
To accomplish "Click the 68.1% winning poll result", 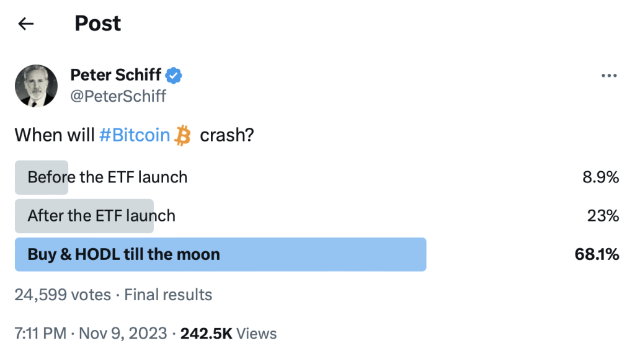I will (595, 254).
